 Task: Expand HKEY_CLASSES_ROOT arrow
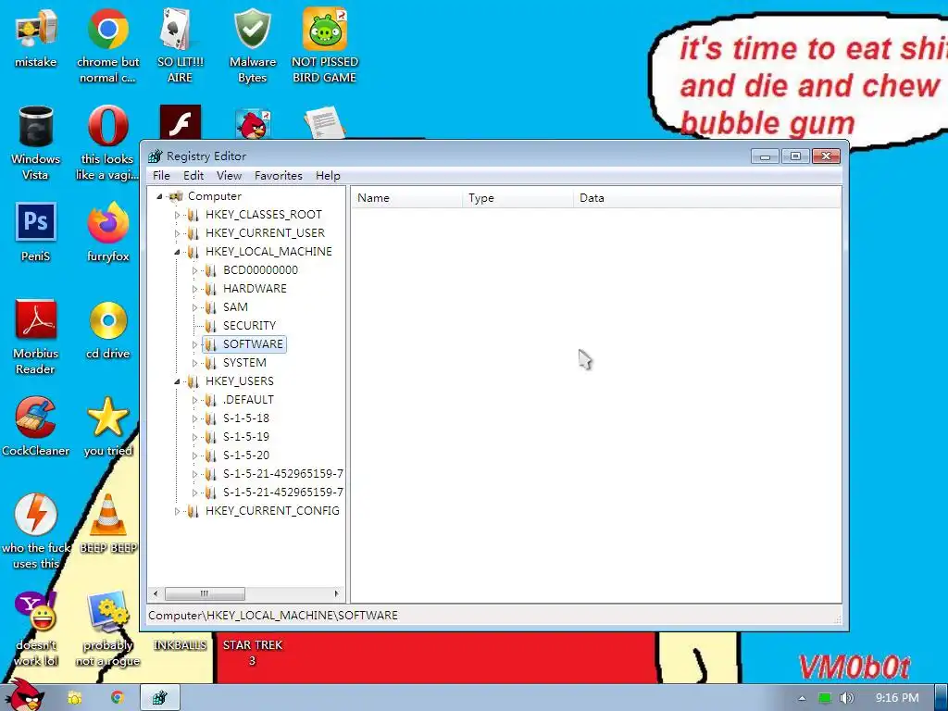coord(177,215)
